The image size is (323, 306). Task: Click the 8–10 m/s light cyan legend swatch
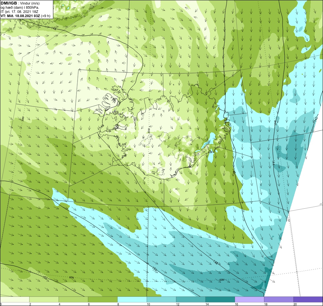click(132, 300)
